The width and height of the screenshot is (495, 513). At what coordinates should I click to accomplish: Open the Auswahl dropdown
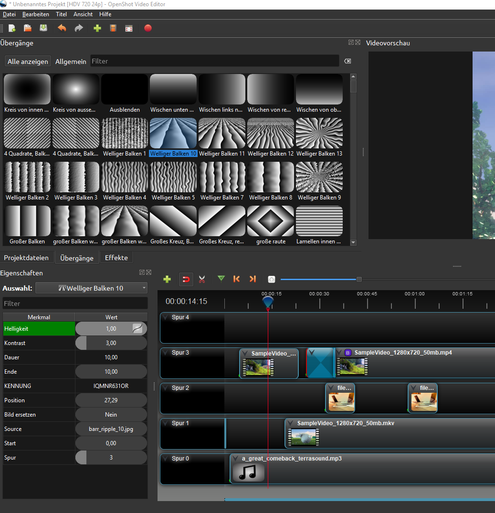[x=91, y=288]
